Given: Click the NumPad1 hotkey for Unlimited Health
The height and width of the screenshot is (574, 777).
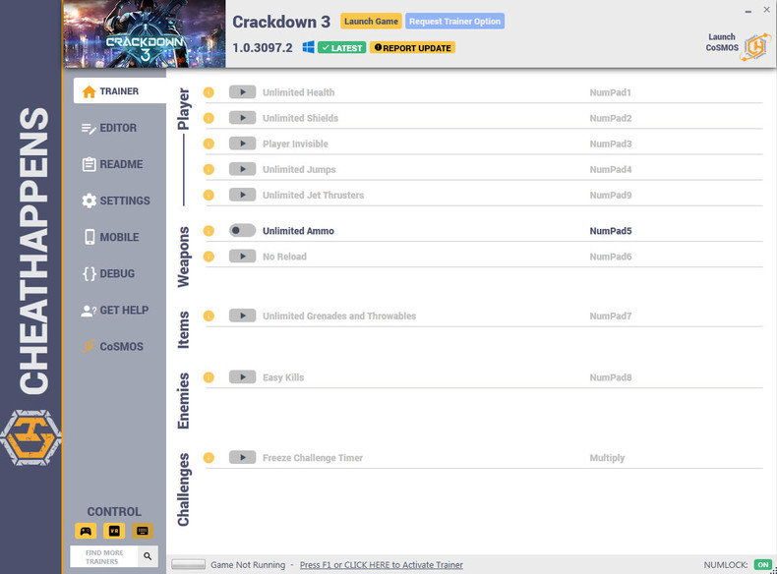Looking at the screenshot, I should tap(610, 92).
